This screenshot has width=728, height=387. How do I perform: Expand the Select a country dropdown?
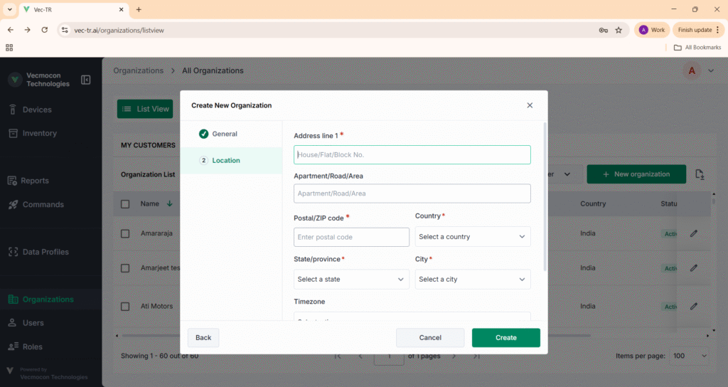click(x=472, y=237)
